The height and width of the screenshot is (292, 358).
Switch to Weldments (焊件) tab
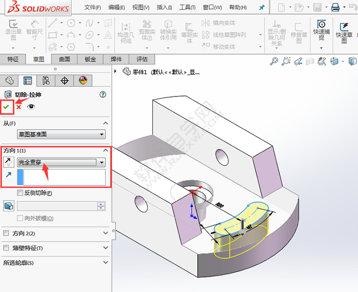coord(116,59)
